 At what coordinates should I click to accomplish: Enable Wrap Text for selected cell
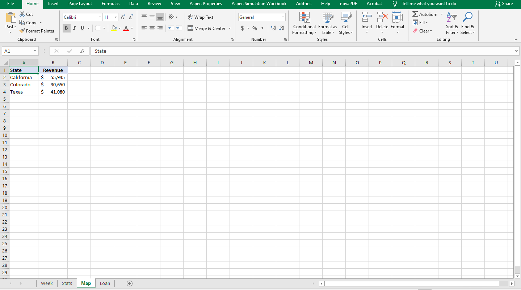[x=201, y=17]
